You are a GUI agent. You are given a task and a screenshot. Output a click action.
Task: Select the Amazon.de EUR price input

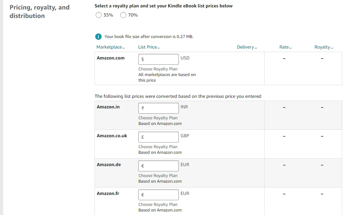point(159,166)
